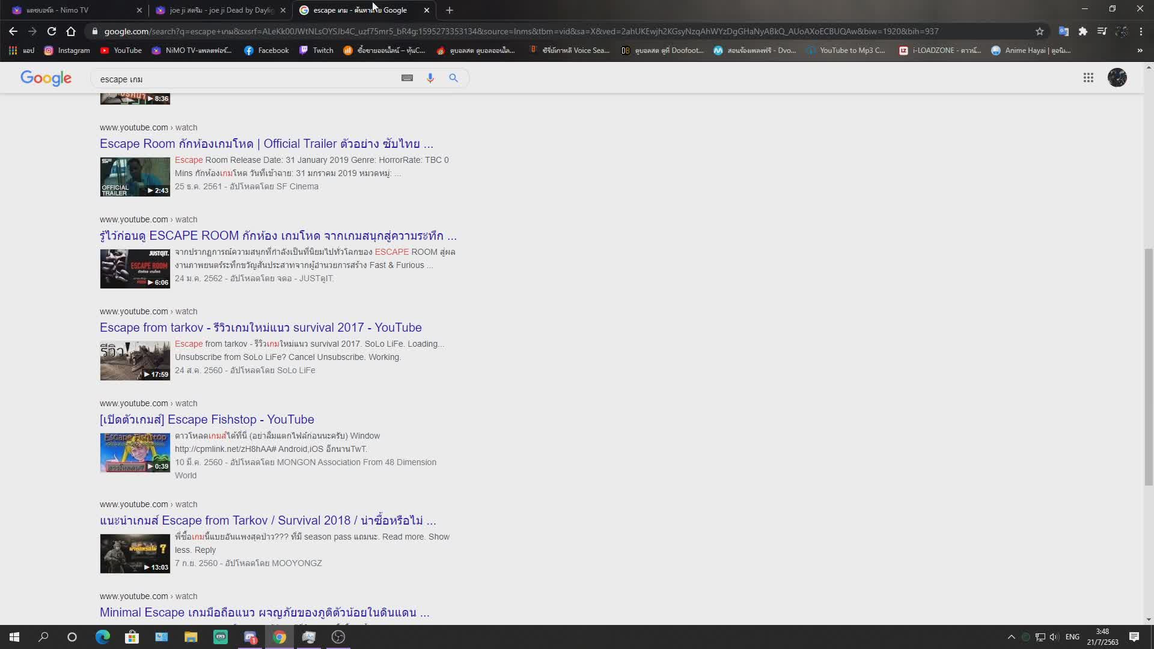This screenshot has width=1154, height=649.
Task: Open the Google Translate extension icon
Action: pyautogui.click(x=1063, y=31)
